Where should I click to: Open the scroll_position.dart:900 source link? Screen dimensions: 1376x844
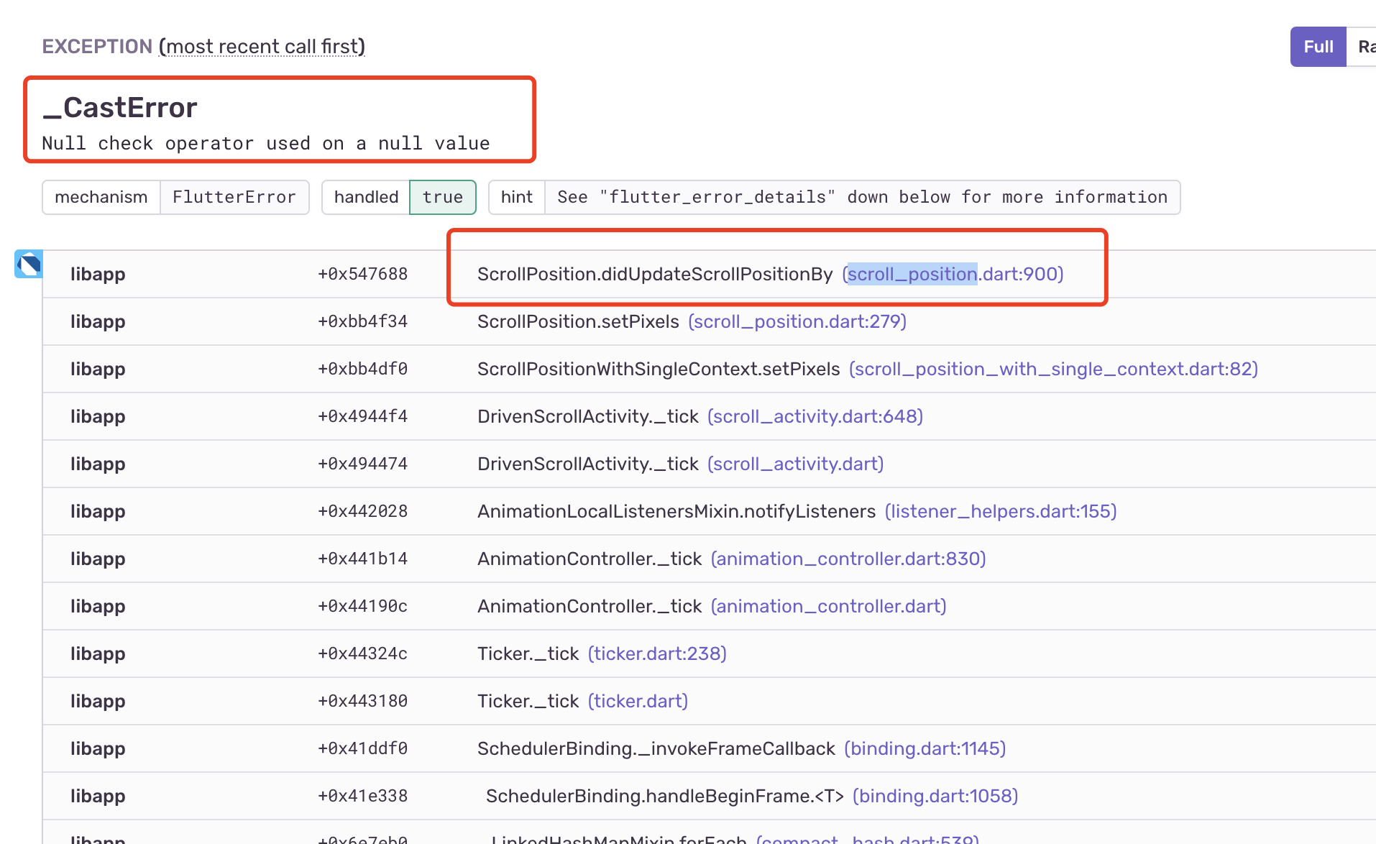click(953, 274)
